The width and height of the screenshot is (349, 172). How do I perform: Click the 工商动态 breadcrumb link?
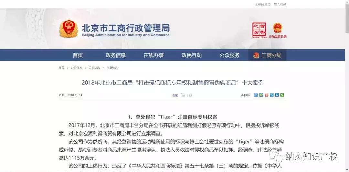point(94,68)
